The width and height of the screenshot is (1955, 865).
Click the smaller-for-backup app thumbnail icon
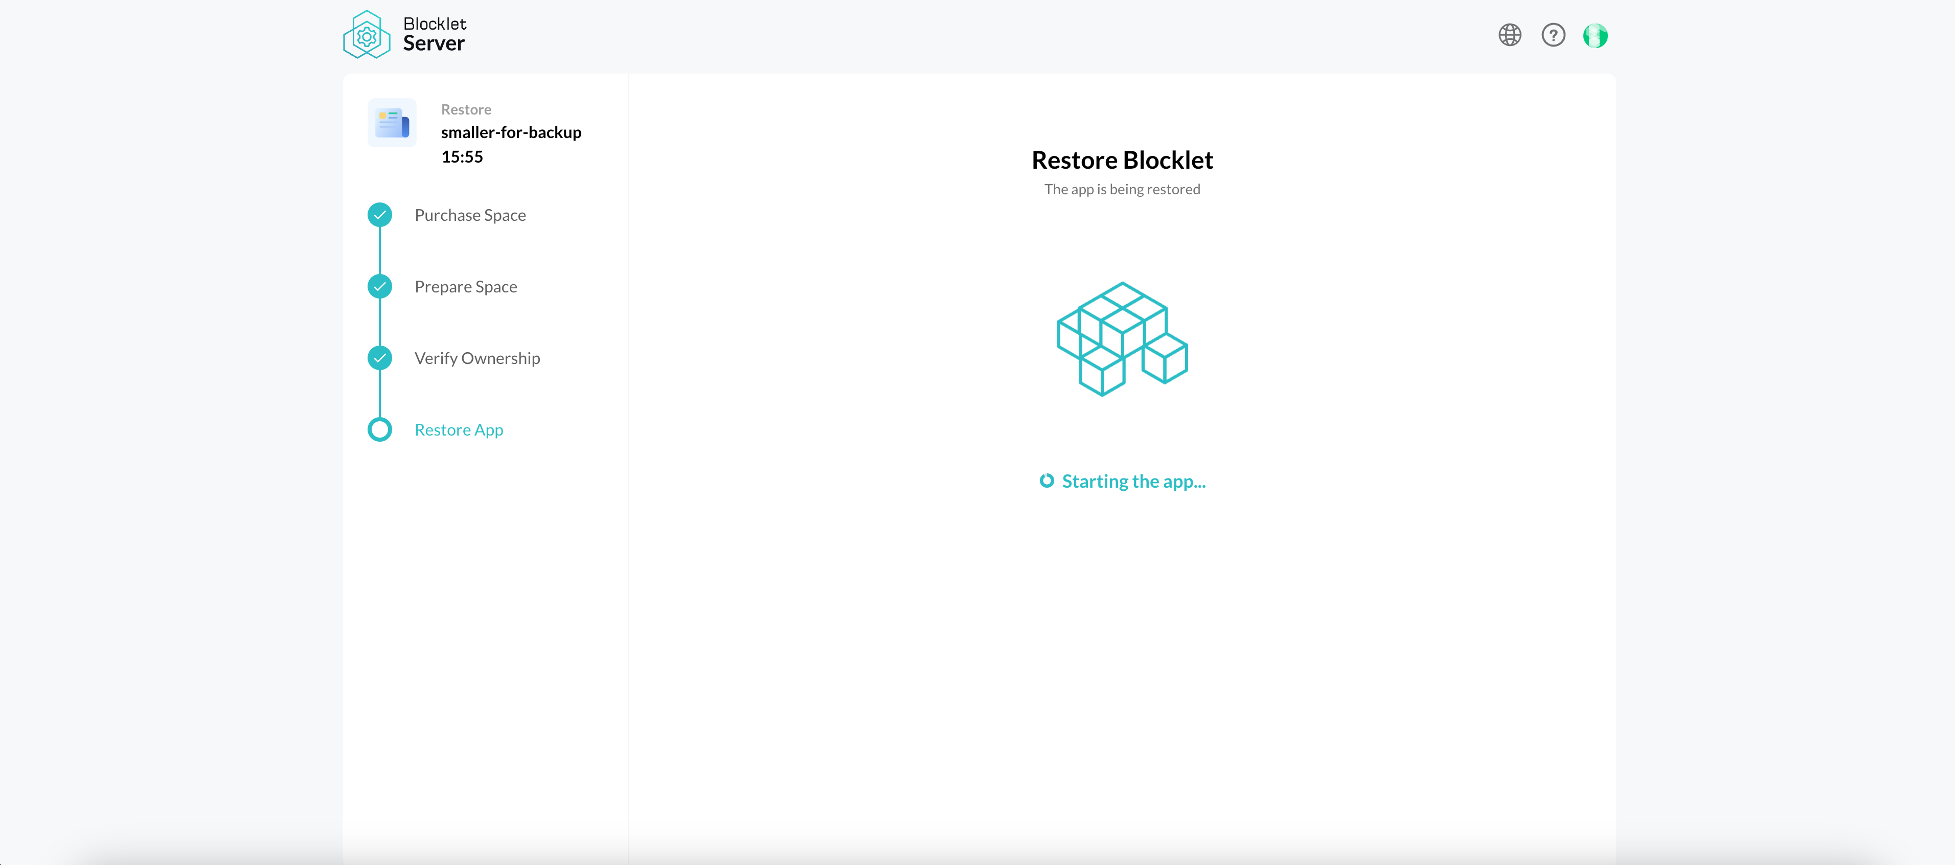pyautogui.click(x=392, y=123)
